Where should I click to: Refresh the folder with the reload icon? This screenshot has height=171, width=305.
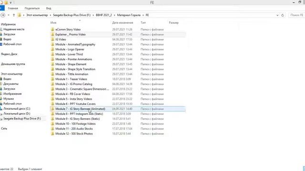click(283, 15)
